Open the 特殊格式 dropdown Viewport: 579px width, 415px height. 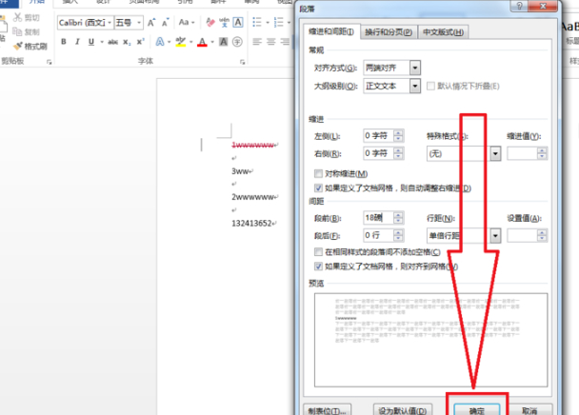pos(495,153)
